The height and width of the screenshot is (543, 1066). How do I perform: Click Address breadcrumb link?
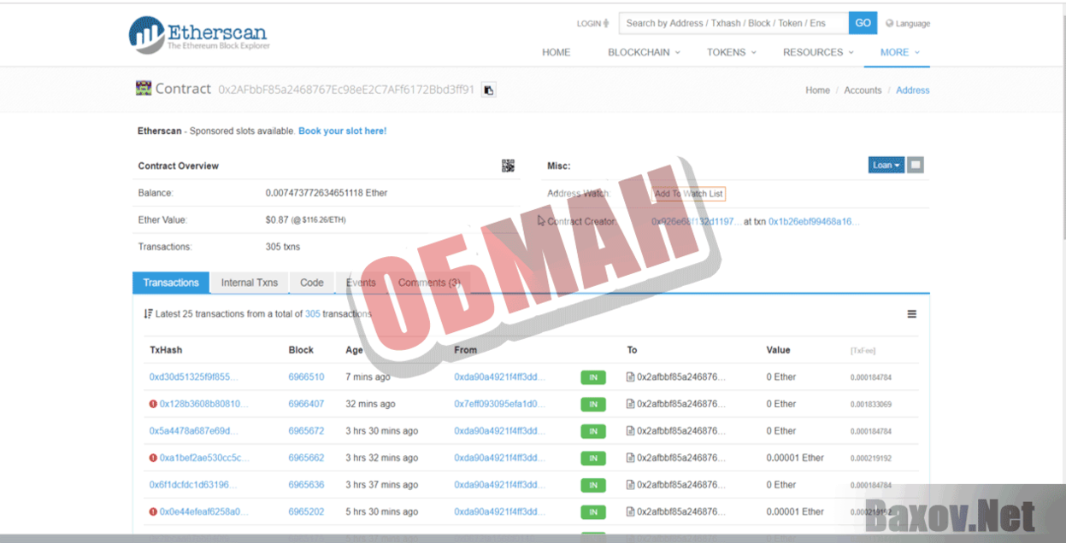(x=912, y=90)
